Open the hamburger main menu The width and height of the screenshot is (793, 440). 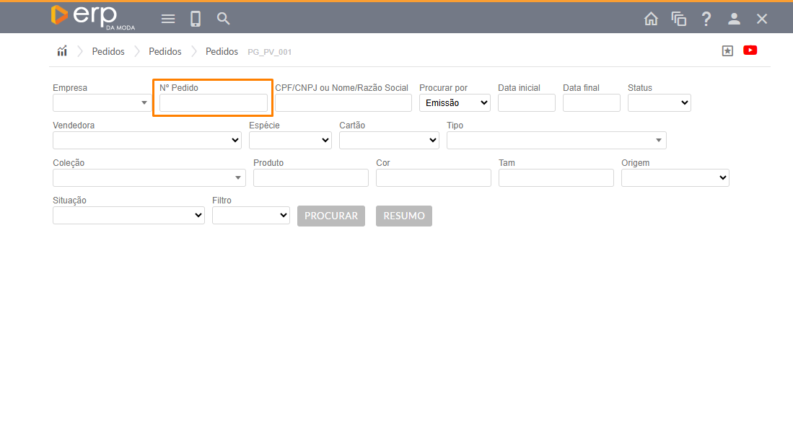pyautogui.click(x=168, y=19)
